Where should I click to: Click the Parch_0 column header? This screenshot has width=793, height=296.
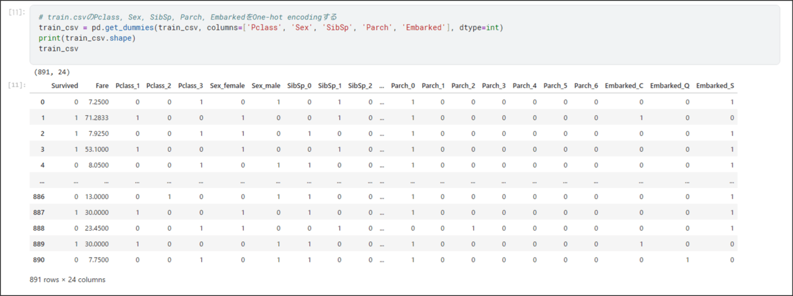click(x=403, y=86)
